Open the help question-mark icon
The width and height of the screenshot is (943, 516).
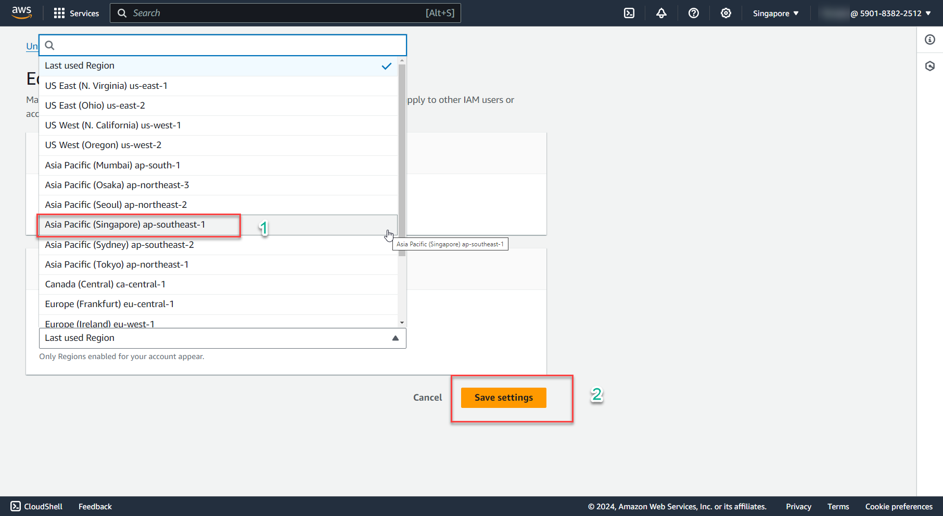tap(694, 13)
